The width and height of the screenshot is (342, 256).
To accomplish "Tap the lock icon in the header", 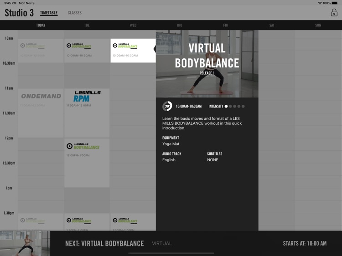I will click(334, 13).
